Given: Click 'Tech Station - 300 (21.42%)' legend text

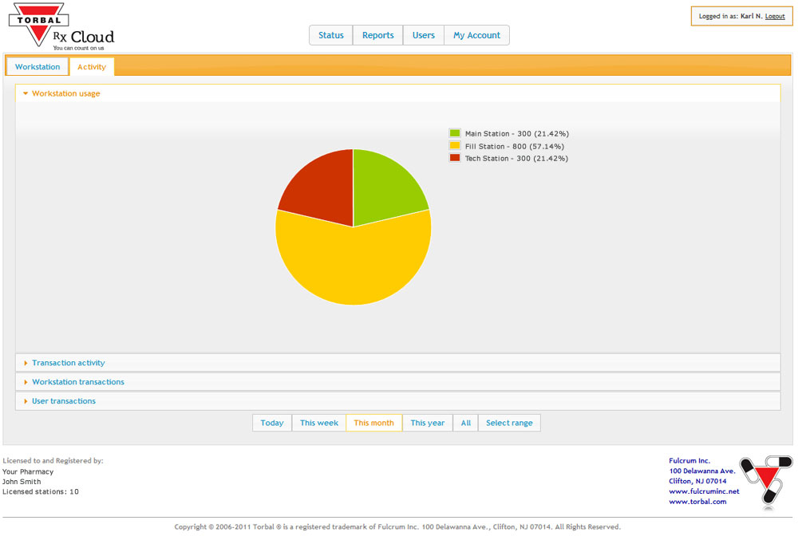Looking at the screenshot, I should tap(516, 159).
